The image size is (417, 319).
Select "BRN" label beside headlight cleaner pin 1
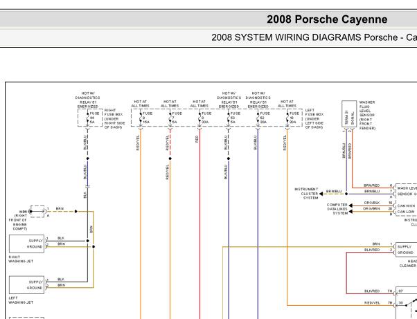click(376, 244)
